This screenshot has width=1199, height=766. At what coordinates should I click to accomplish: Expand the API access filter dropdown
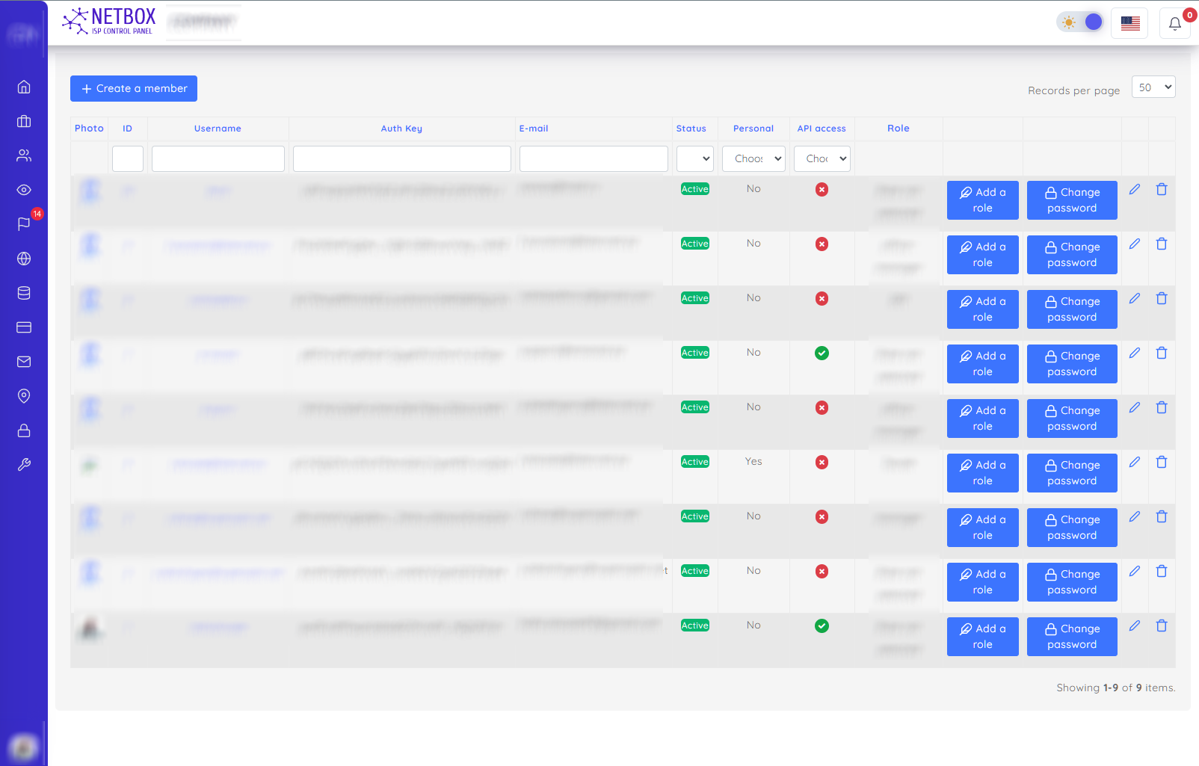tap(822, 158)
